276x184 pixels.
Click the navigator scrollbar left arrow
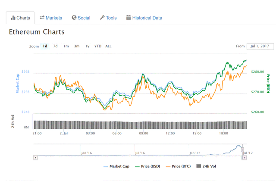(x=35, y=158)
